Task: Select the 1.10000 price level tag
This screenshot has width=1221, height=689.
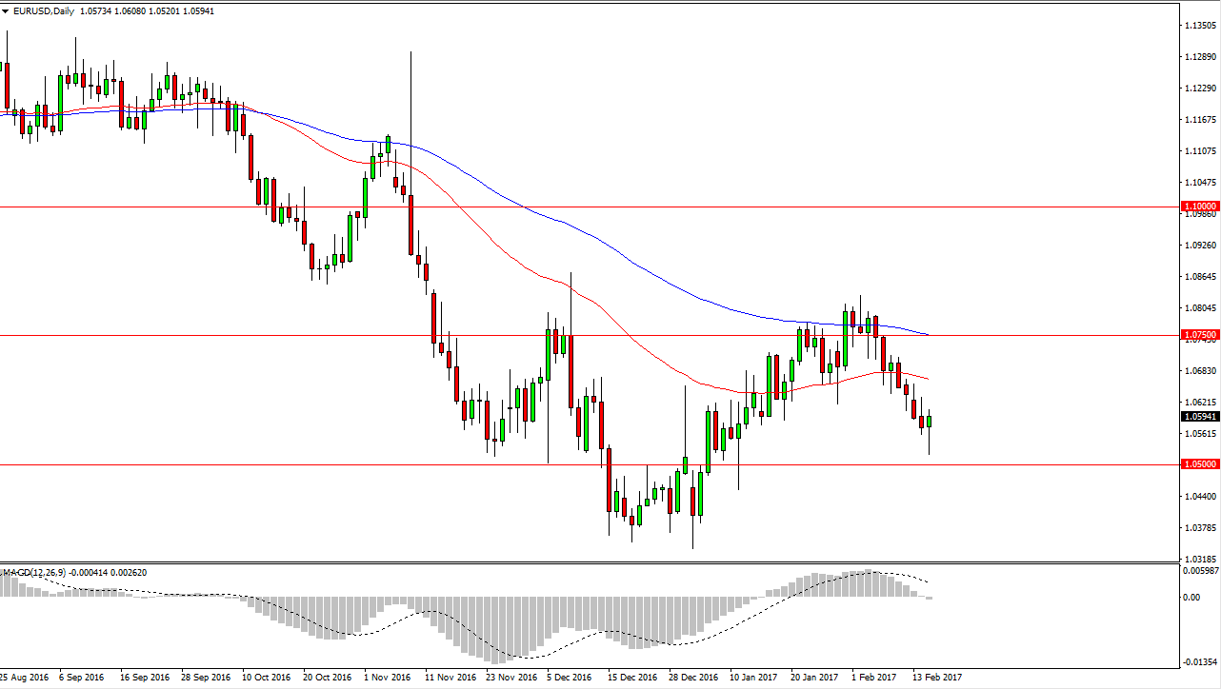Action: [x=1199, y=206]
